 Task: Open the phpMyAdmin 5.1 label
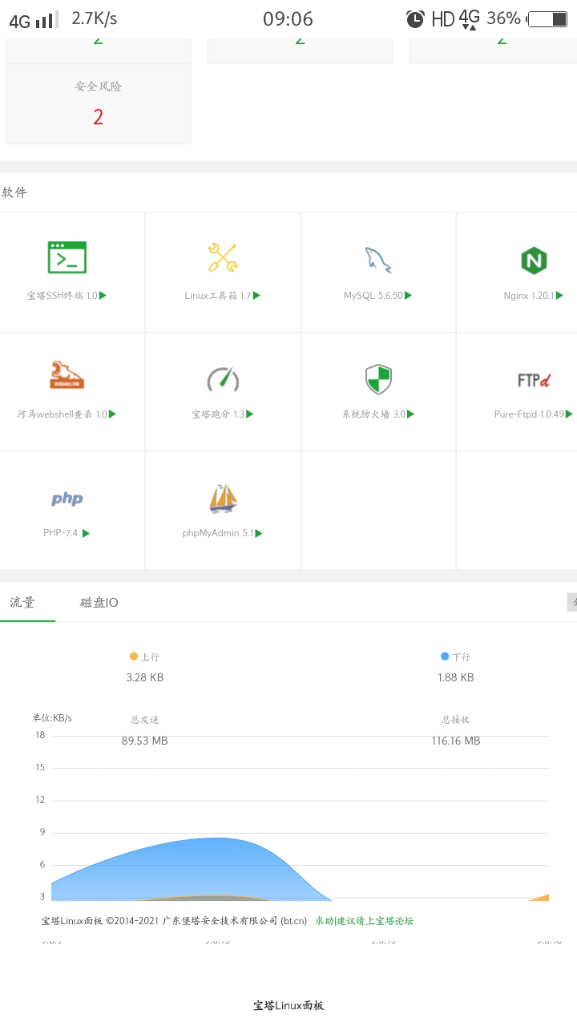pos(218,533)
